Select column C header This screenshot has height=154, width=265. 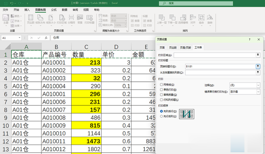pos(86,47)
